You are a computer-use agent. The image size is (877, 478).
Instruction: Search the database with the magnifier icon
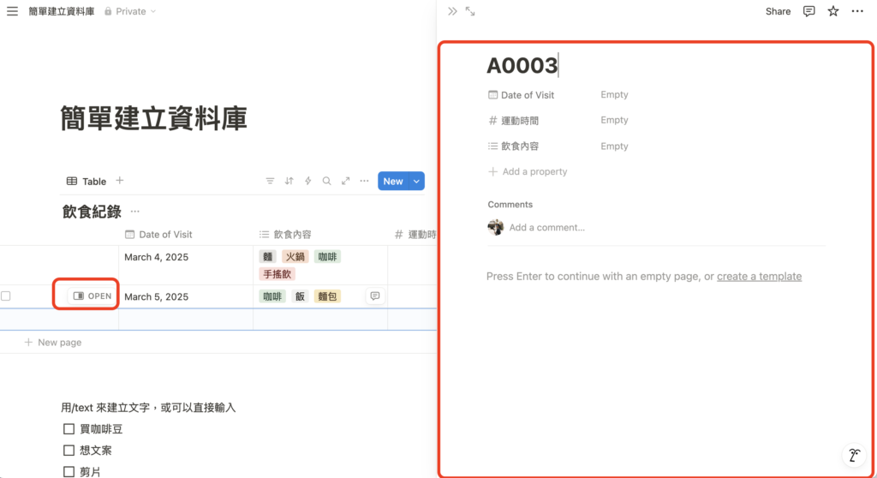pos(326,182)
